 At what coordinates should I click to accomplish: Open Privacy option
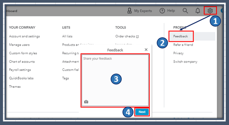pyautogui.click(x=178, y=53)
